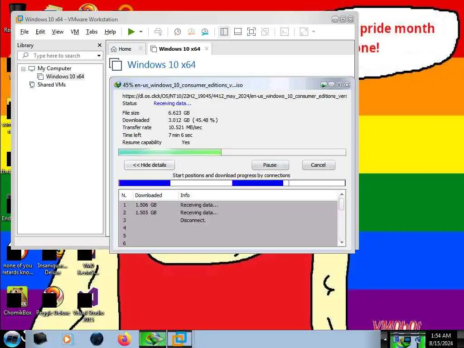Open the snapshot manager icon
This screenshot has height=348, width=464.
click(x=205, y=32)
